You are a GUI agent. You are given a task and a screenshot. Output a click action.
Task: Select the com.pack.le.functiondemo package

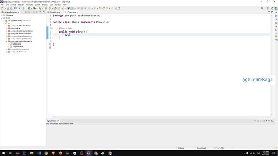point(21,33)
